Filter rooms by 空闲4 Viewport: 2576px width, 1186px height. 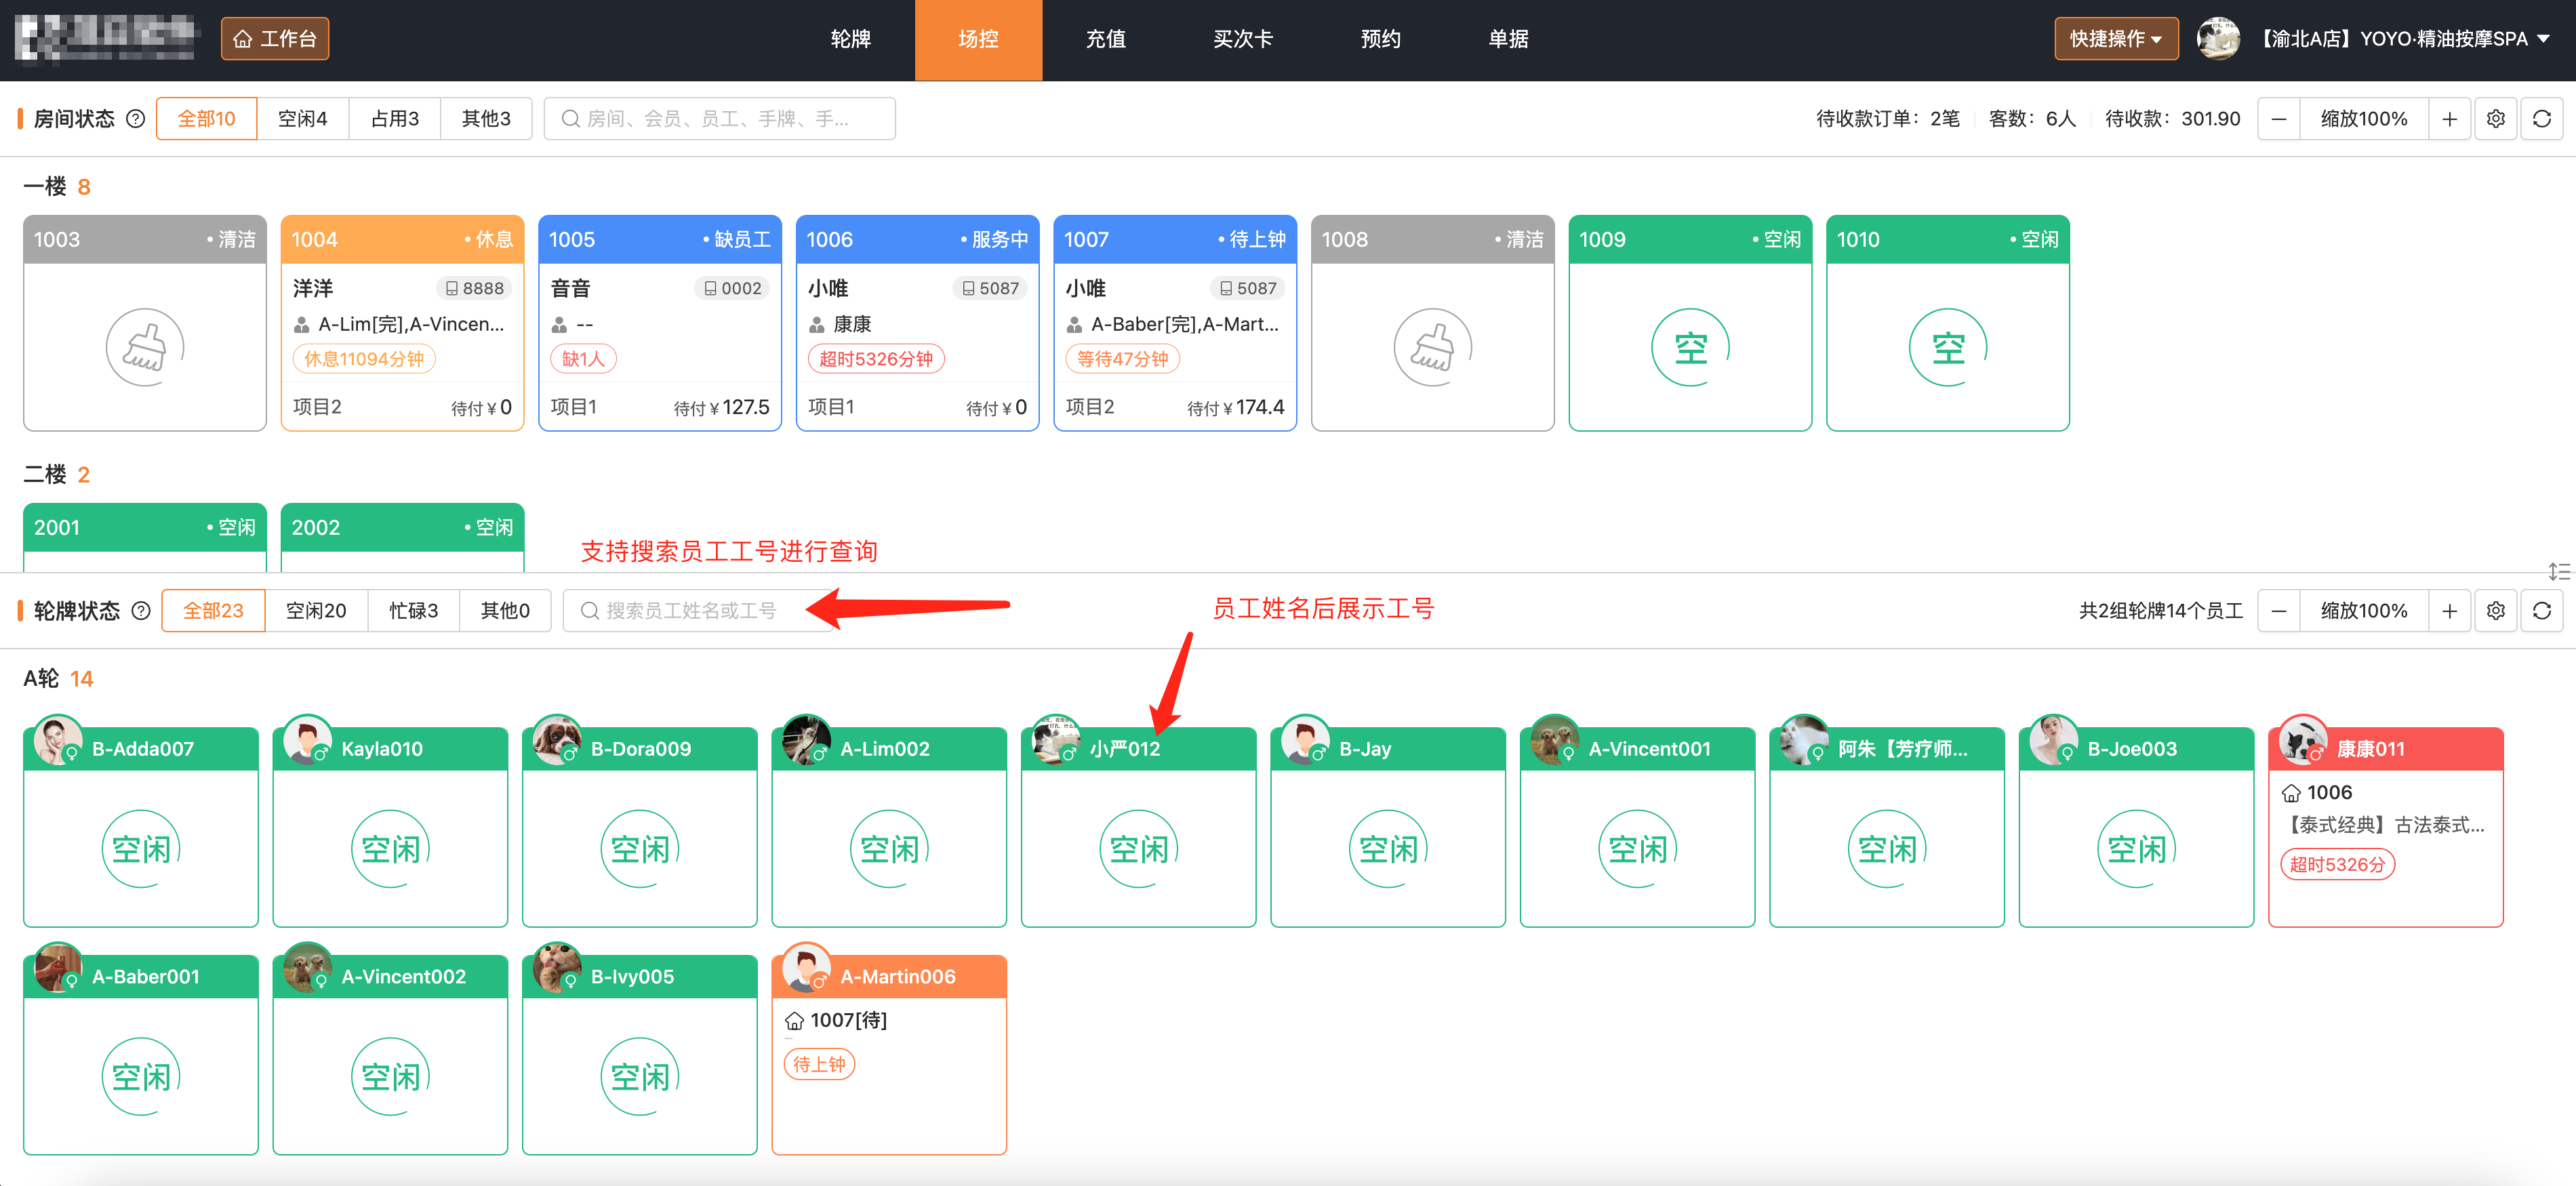pyautogui.click(x=302, y=119)
